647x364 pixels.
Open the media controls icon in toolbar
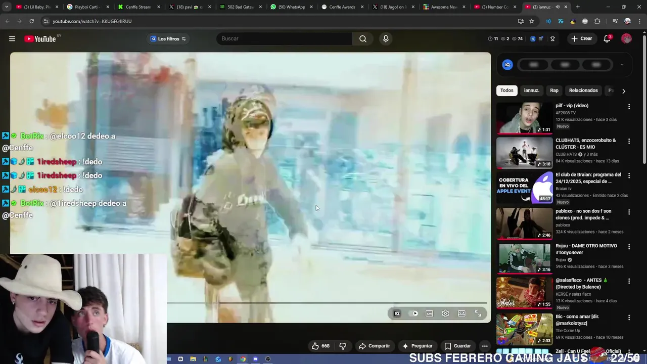(x=615, y=21)
